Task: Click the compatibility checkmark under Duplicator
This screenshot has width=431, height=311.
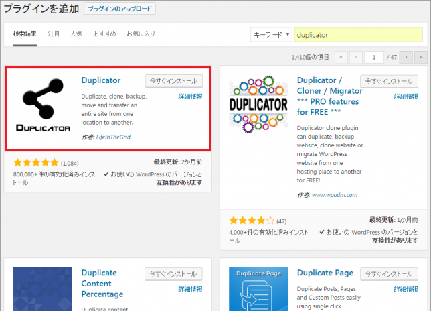Action: pos(106,174)
